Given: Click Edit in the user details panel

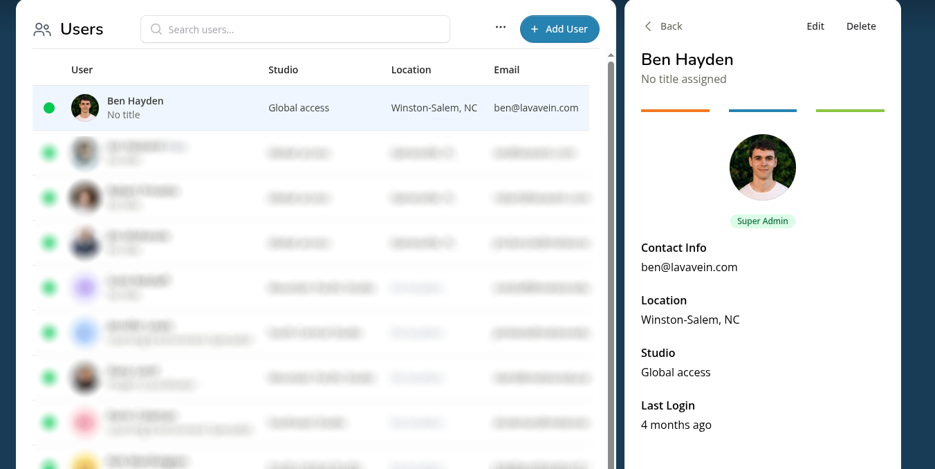Looking at the screenshot, I should 815,26.
